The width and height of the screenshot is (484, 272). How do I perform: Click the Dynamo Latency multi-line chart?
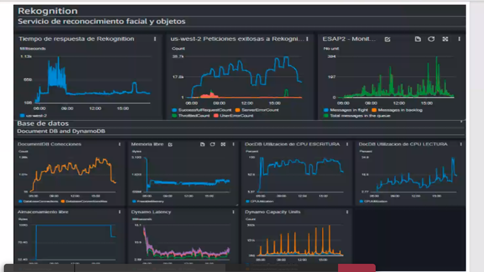tap(187, 242)
